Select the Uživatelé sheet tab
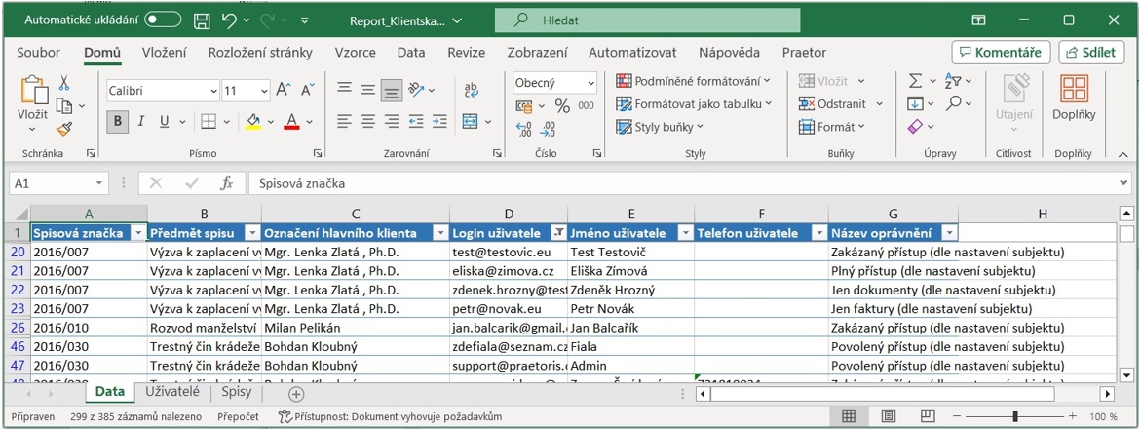The image size is (1141, 431). pos(172,392)
